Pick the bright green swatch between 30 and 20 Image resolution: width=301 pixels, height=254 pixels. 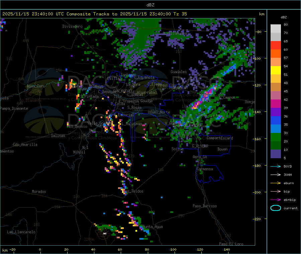click(x=276, y=137)
